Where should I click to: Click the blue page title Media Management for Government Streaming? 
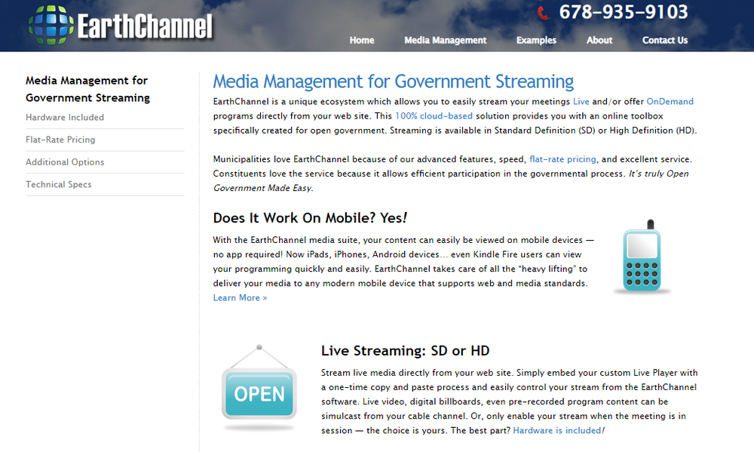(x=394, y=81)
